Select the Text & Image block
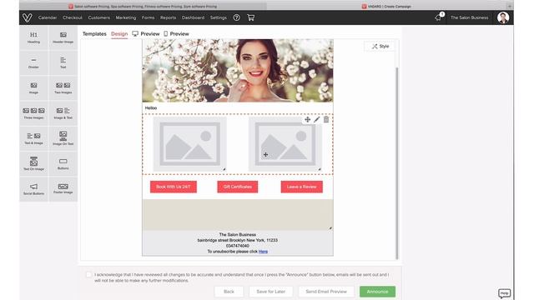 (33, 138)
